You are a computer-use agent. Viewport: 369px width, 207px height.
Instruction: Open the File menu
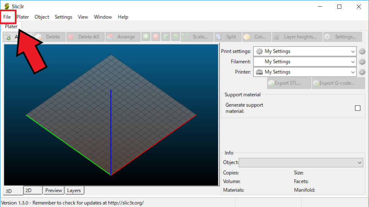click(x=7, y=17)
